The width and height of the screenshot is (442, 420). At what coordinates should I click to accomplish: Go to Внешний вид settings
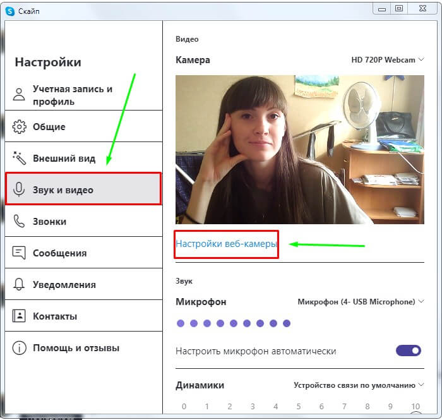84,158
